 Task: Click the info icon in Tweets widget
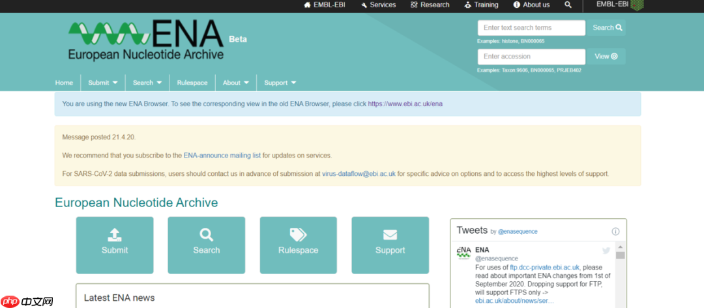(615, 232)
